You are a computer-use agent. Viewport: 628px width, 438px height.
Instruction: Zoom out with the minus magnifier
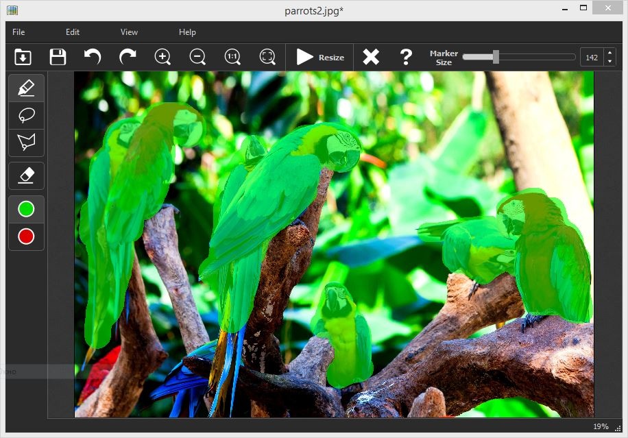[197, 57]
